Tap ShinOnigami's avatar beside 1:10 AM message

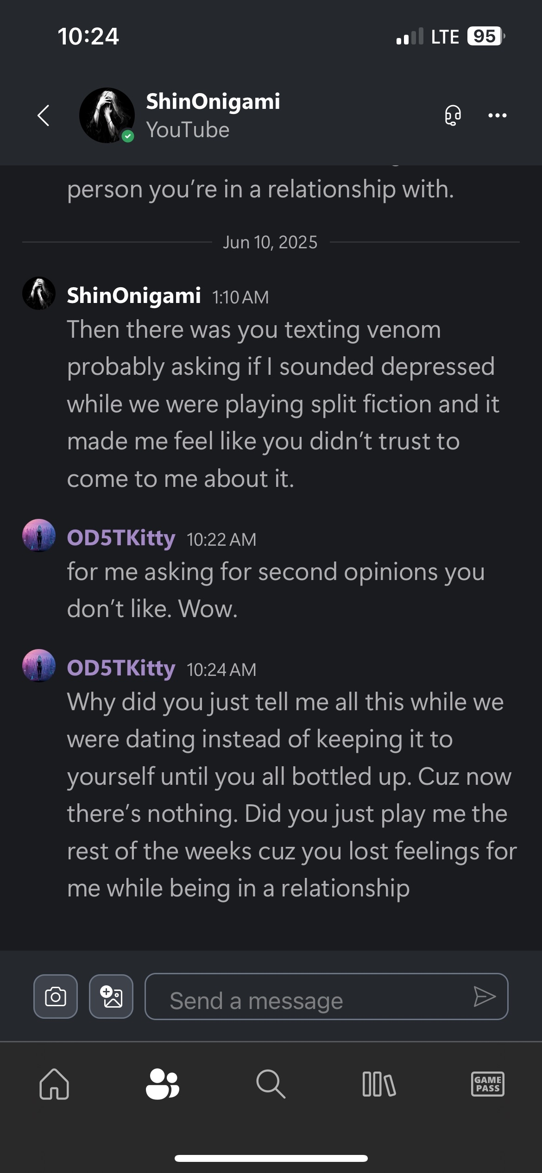39,293
